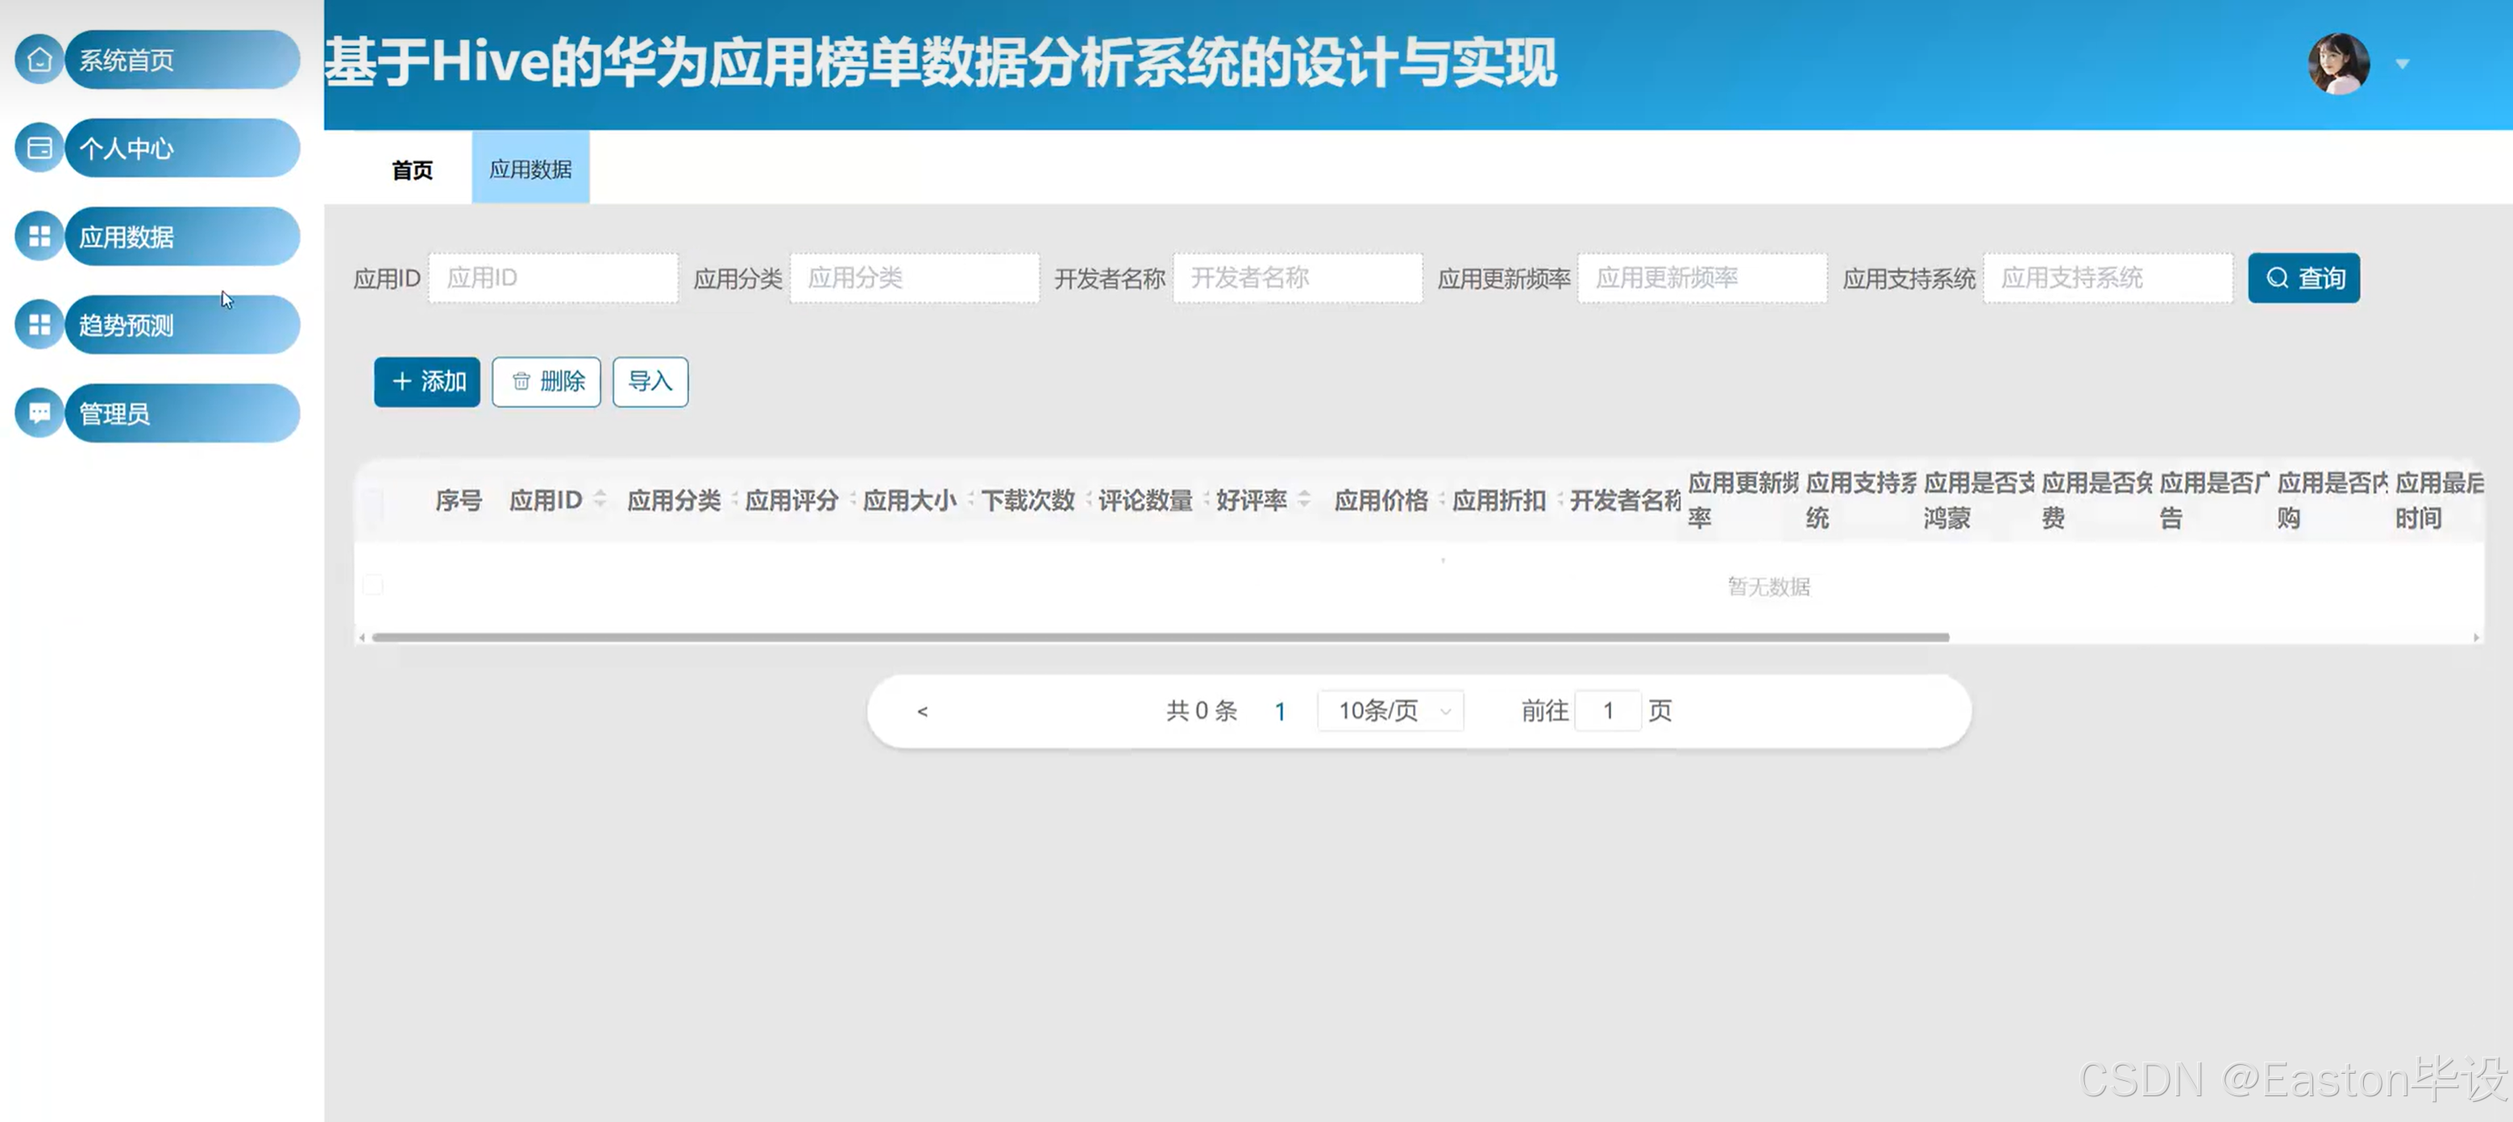
Task: Click the 应用更新频率 column header
Action: 1743,500
